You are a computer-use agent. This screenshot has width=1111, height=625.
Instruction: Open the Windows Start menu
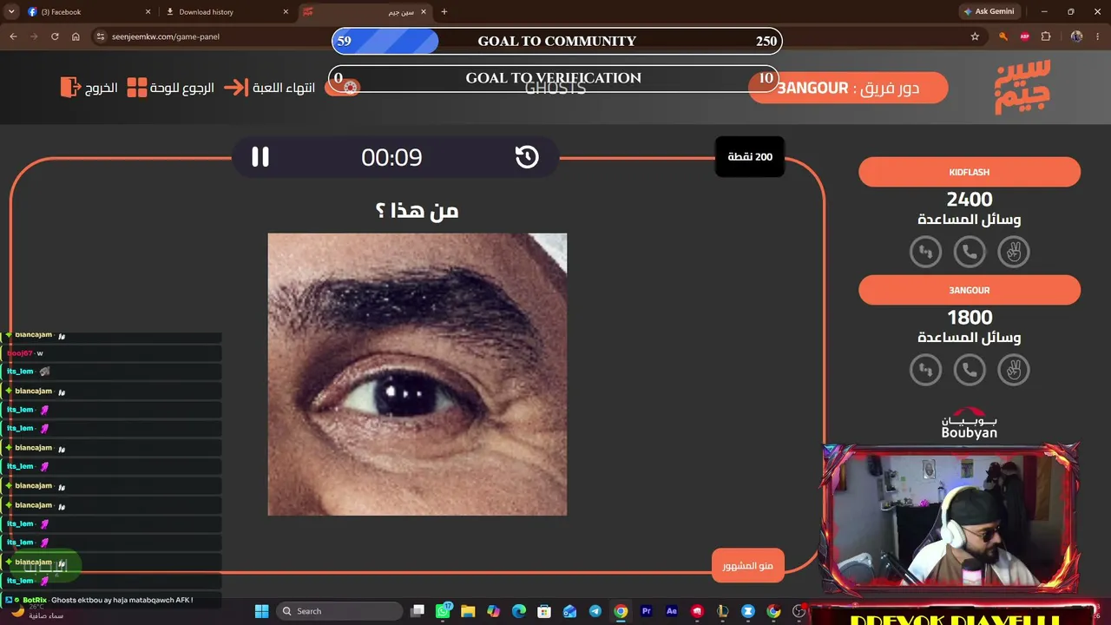click(x=261, y=611)
